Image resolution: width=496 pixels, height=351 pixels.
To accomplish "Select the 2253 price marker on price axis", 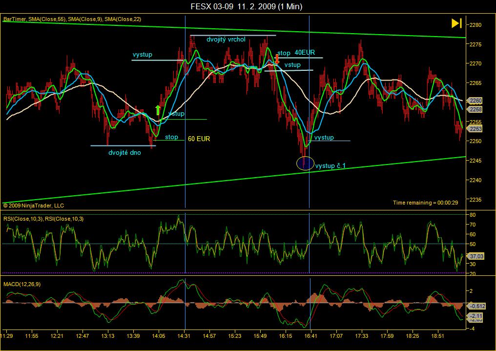I will pos(475,129).
